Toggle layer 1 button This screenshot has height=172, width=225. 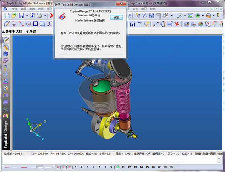point(64,167)
